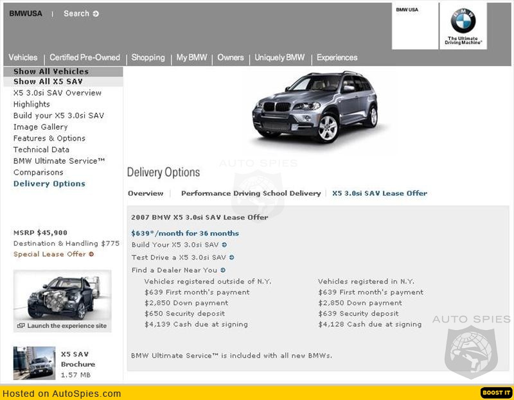Open Certified Pre-Owned menu
514x400 pixels.
(x=85, y=58)
